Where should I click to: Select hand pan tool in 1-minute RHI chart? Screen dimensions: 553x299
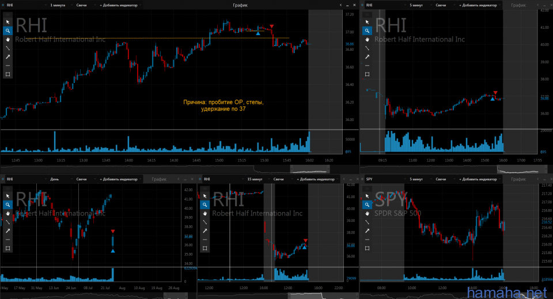(x=7, y=39)
